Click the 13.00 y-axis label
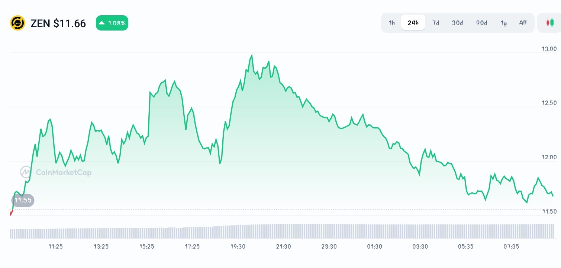 (x=549, y=49)
